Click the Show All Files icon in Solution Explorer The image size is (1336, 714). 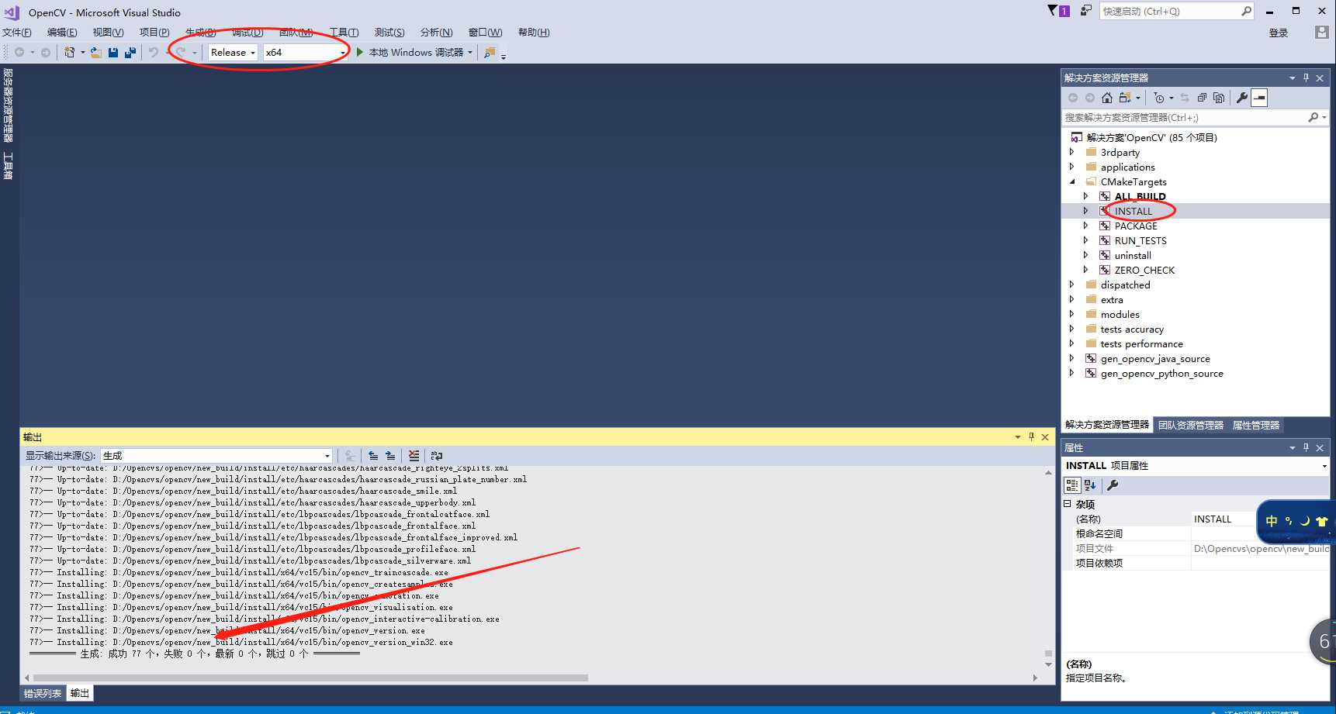pos(1219,98)
